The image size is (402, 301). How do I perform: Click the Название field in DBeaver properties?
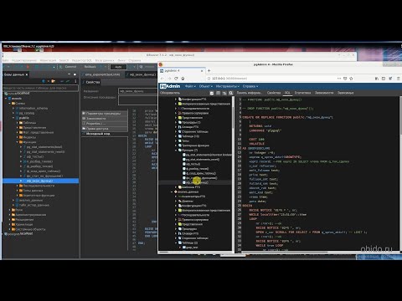tap(138, 91)
